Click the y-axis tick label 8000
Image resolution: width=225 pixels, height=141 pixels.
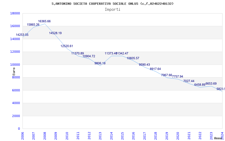tap(16, 77)
